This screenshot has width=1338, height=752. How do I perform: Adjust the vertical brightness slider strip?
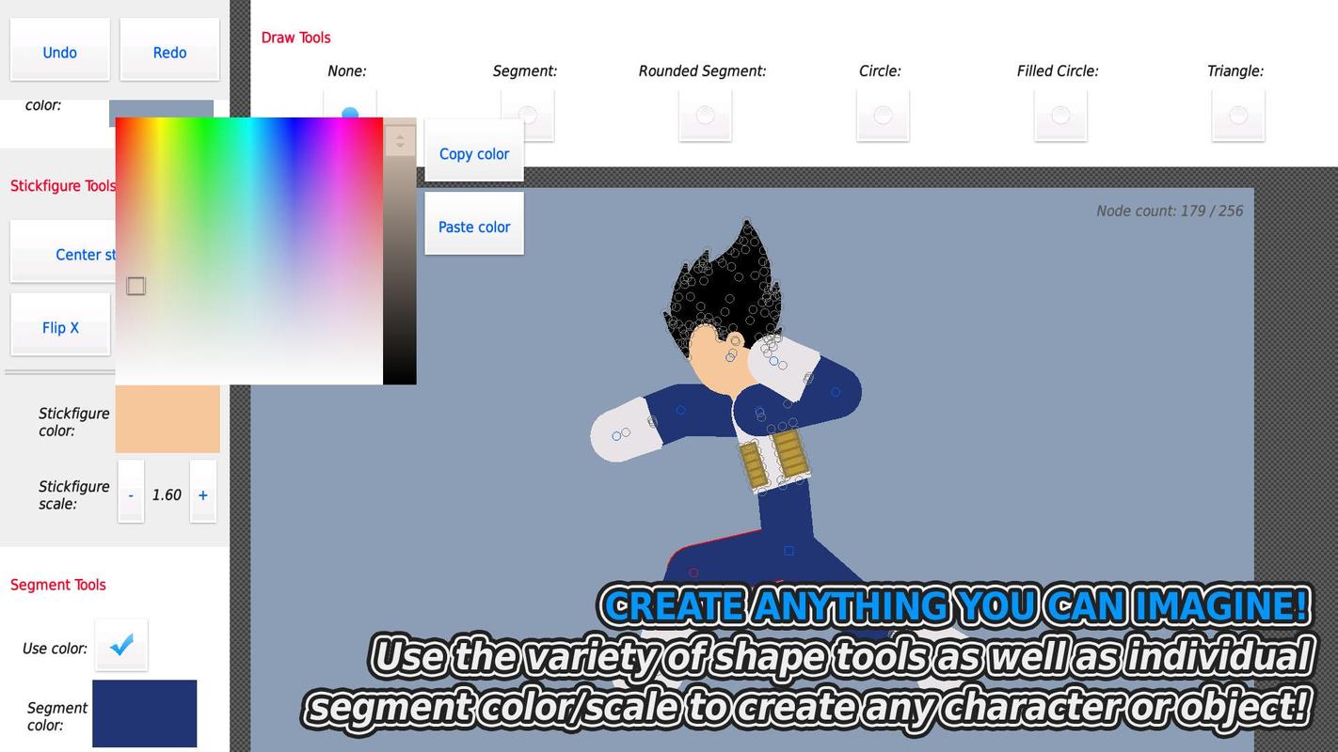click(x=400, y=251)
